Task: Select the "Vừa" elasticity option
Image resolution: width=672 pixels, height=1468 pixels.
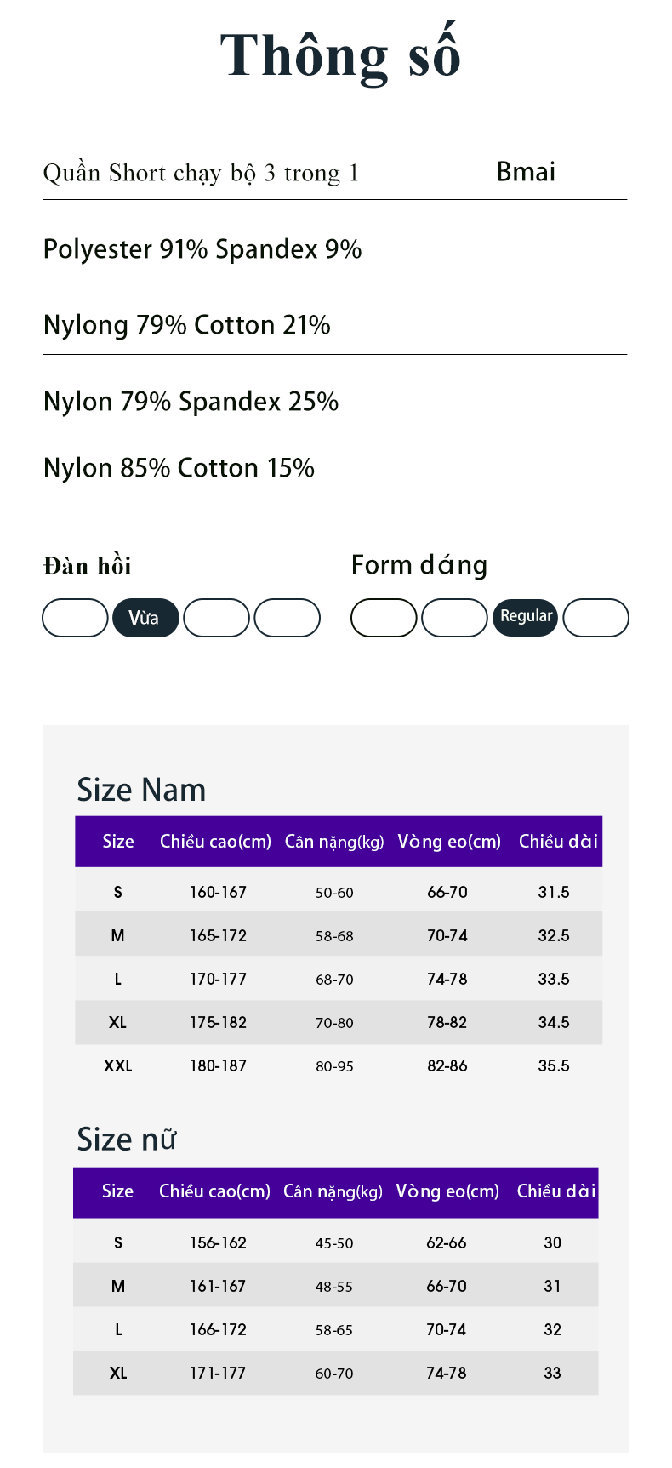Action: tap(145, 618)
